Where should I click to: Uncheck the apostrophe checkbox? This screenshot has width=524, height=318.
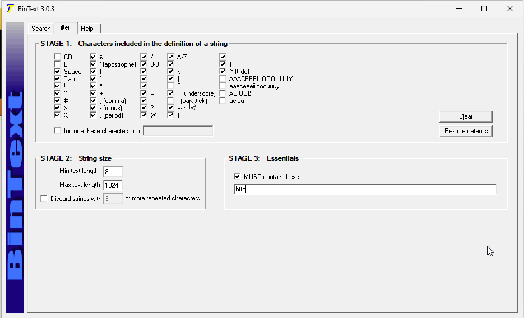point(93,64)
